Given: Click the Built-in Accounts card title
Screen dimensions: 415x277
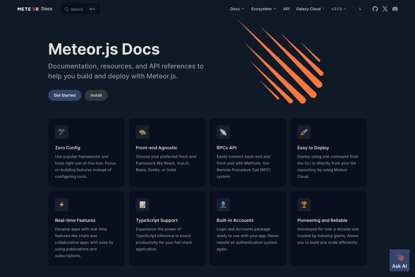Looking at the screenshot, I should [235, 220].
